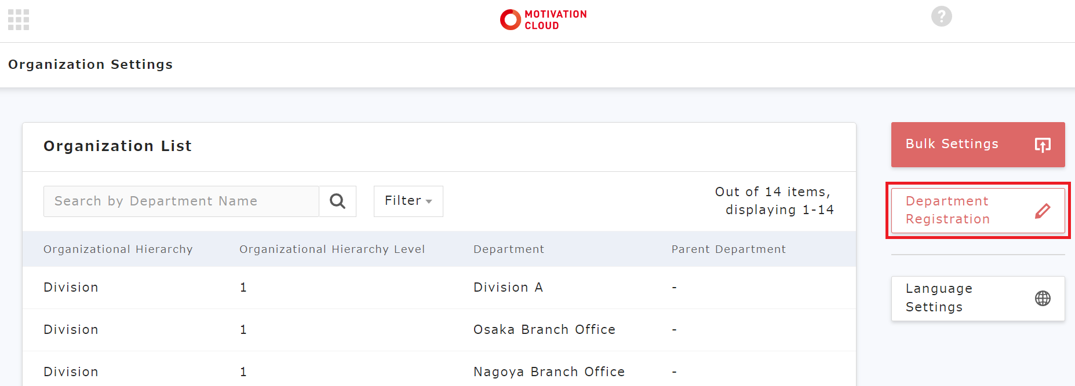Select the Nagoya Branch Office cell
Screen dimensions: 1075x386
coord(549,372)
